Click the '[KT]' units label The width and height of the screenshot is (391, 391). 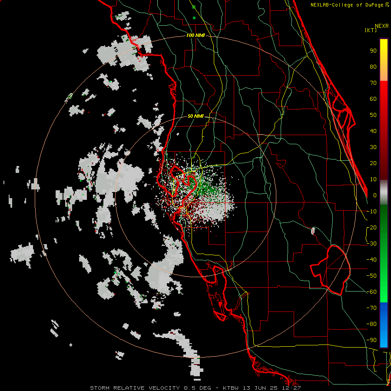[x=371, y=30]
